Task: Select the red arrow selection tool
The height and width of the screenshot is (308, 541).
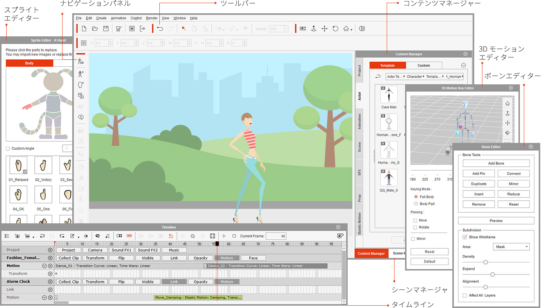Action: (184, 28)
